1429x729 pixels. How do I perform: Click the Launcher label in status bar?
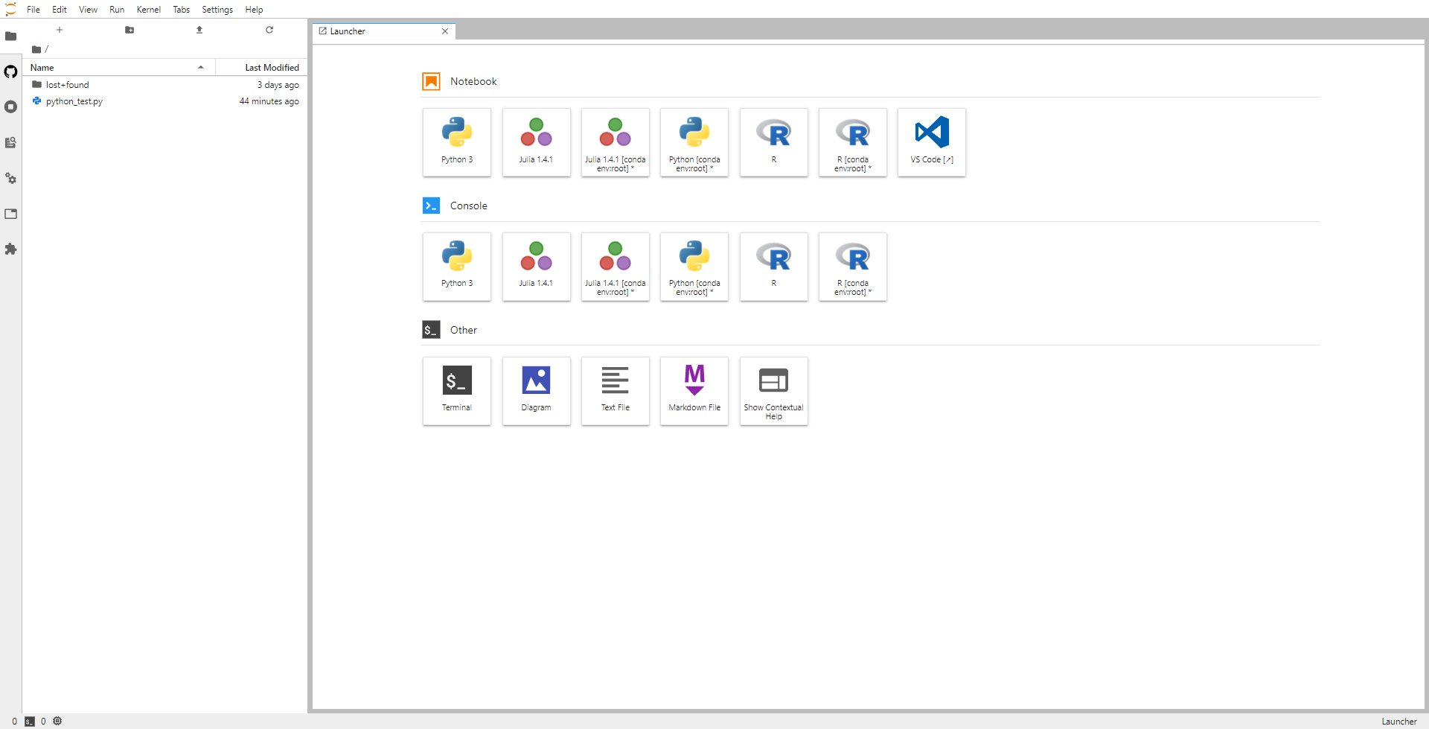(x=1399, y=722)
